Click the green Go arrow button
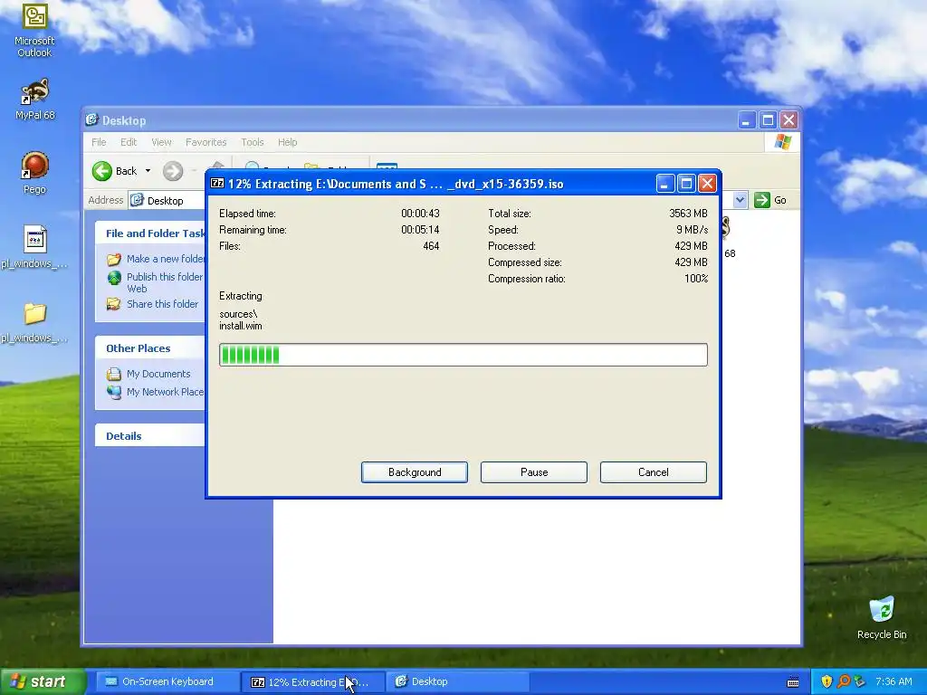The image size is (927, 695). pyautogui.click(x=762, y=200)
